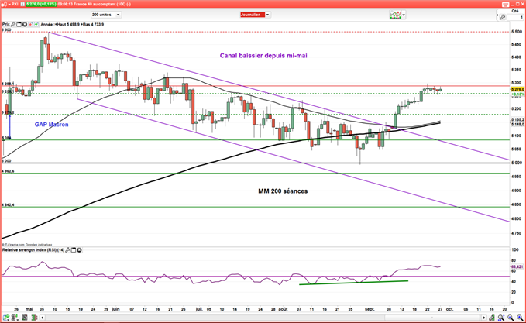Click the horizontal scrollbar right arrow
The height and width of the screenshot is (323, 526).
(x=483, y=318)
